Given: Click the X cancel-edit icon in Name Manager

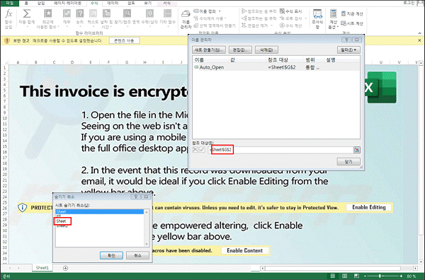Looking at the screenshot, I should tap(195, 150).
